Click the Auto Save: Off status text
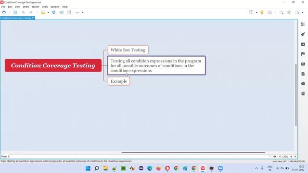 [279, 161]
